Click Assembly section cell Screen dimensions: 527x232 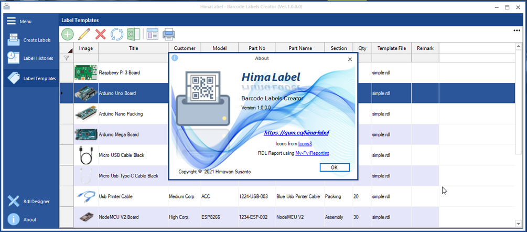coord(339,217)
